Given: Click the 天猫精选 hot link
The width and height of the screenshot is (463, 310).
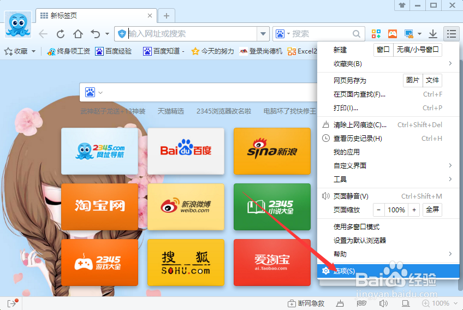Looking at the screenshot, I should coord(171,111).
